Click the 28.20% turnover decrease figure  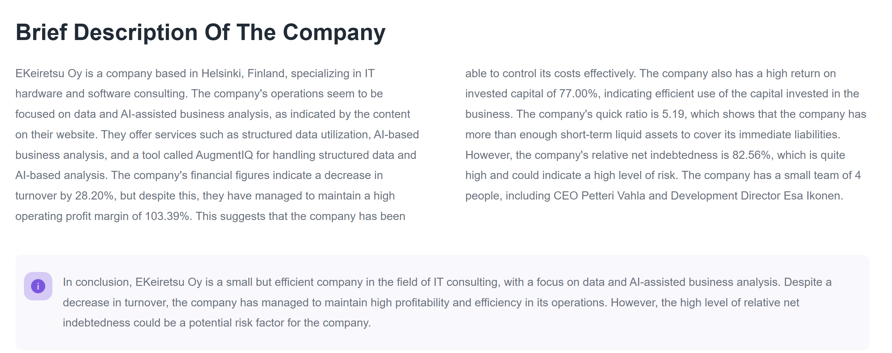click(x=95, y=196)
